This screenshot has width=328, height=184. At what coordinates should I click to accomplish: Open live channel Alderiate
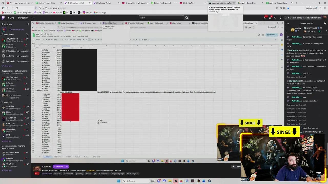point(15,107)
